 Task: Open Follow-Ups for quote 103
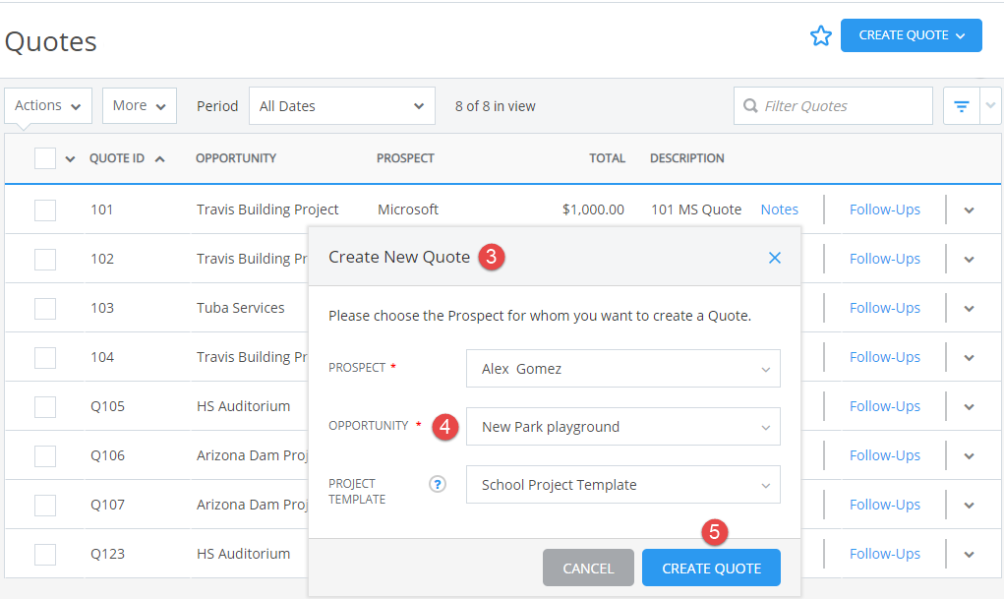[x=885, y=308]
